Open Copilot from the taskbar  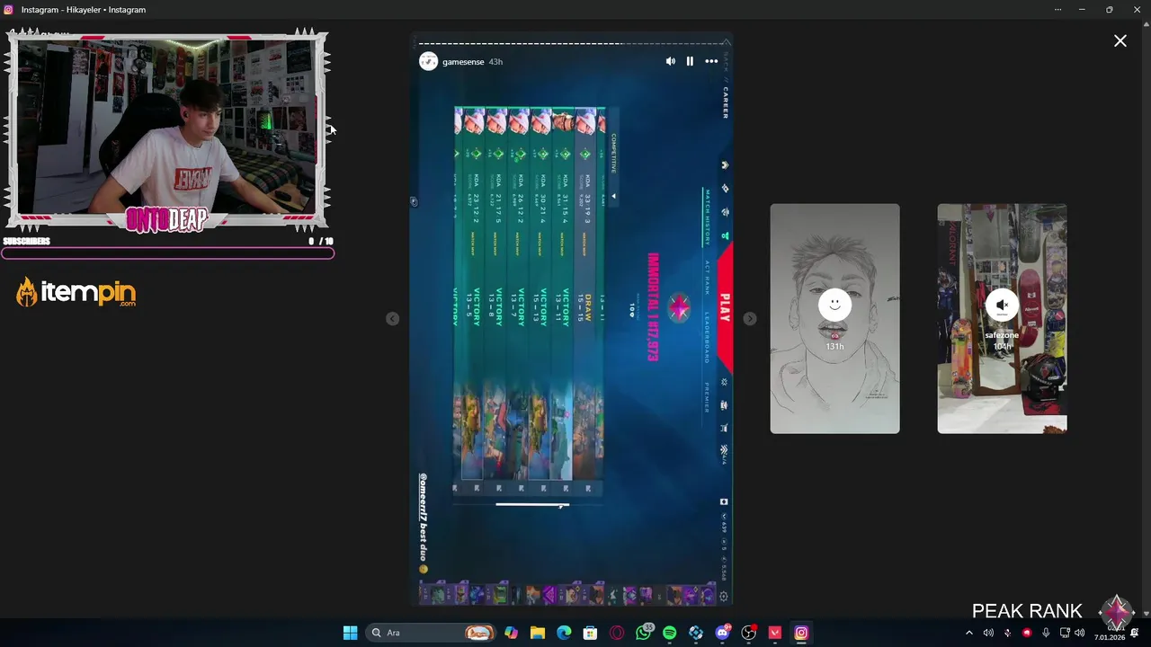(511, 633)
